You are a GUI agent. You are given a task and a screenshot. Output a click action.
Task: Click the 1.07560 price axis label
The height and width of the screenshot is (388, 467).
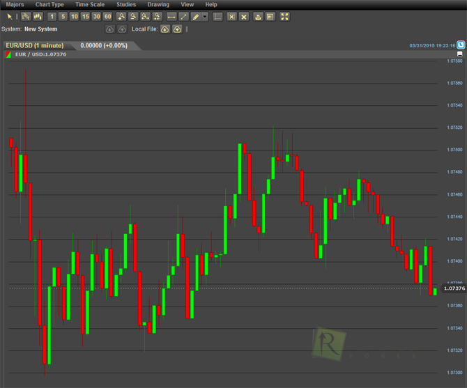tap(454, 83)
